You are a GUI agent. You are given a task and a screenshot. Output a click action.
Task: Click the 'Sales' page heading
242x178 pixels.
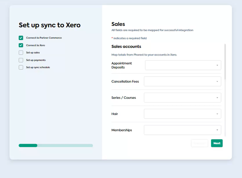tap(118, 24)
